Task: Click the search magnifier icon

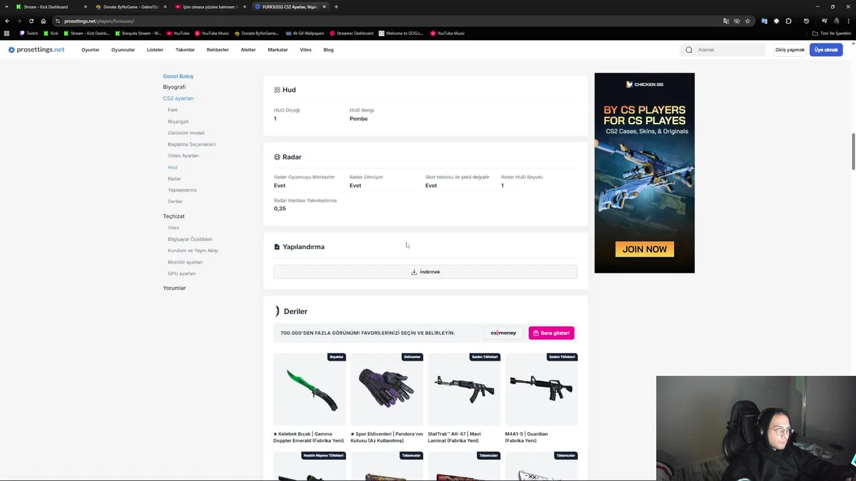Action: click(x=689, y=50)
